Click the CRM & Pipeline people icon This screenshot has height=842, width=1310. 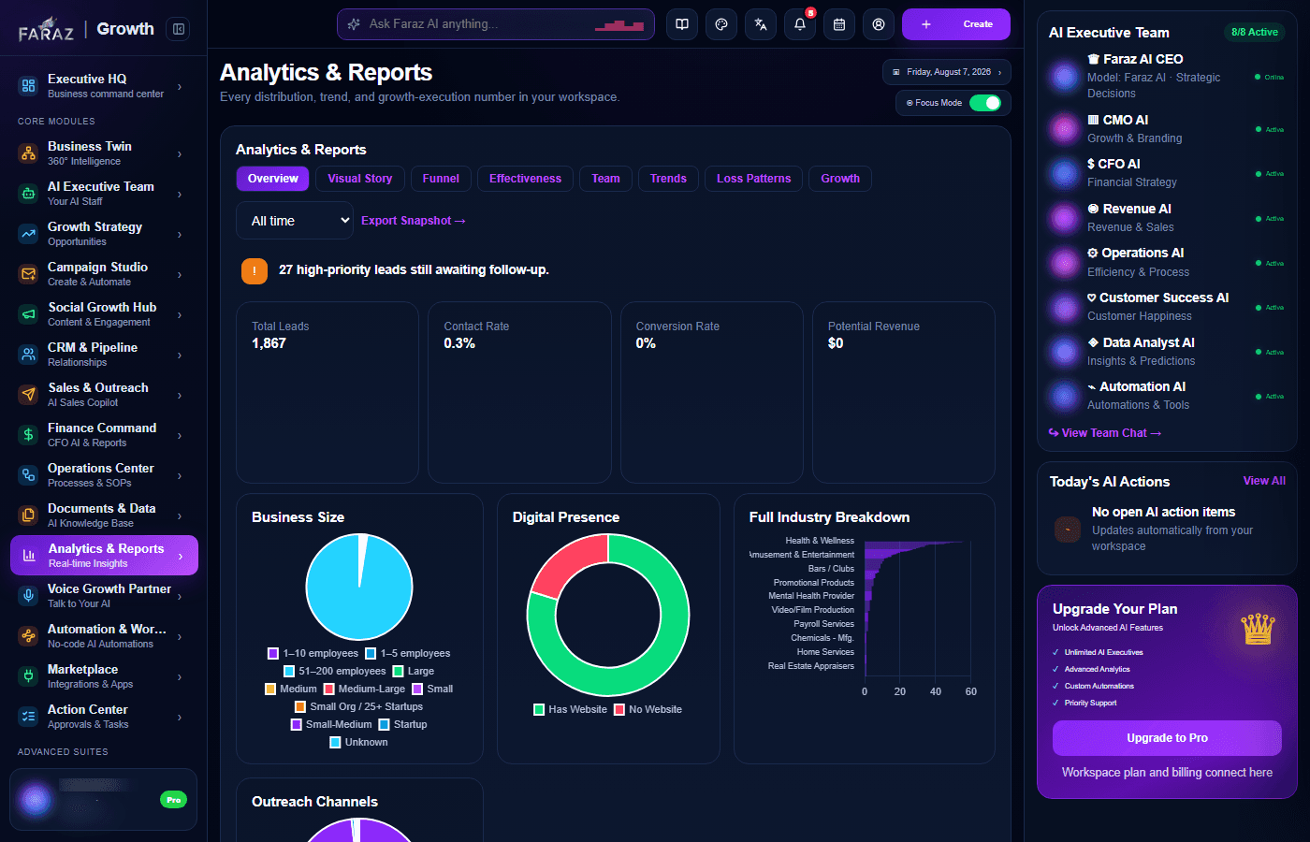(x=28, y=355)
